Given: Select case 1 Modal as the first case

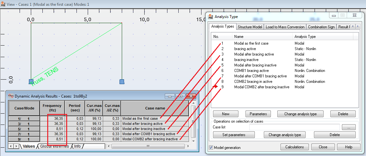Looking at the screenshot, I should pos(284,43).
